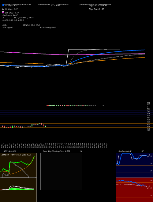The width and height of the screenshot is (153, 202).
Task: Click the magenta 200 Day legend swatch
Action: coord(3,12)
